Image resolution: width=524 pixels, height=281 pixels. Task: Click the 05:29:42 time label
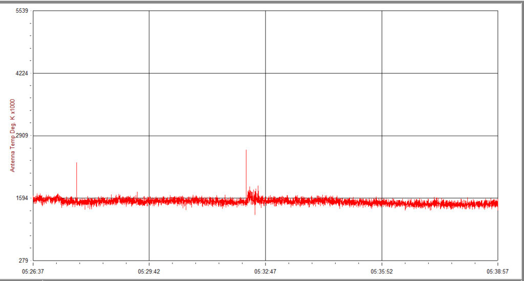coord(149,272)
